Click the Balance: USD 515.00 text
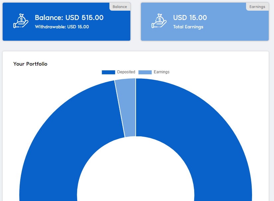 tap(69, 18)
